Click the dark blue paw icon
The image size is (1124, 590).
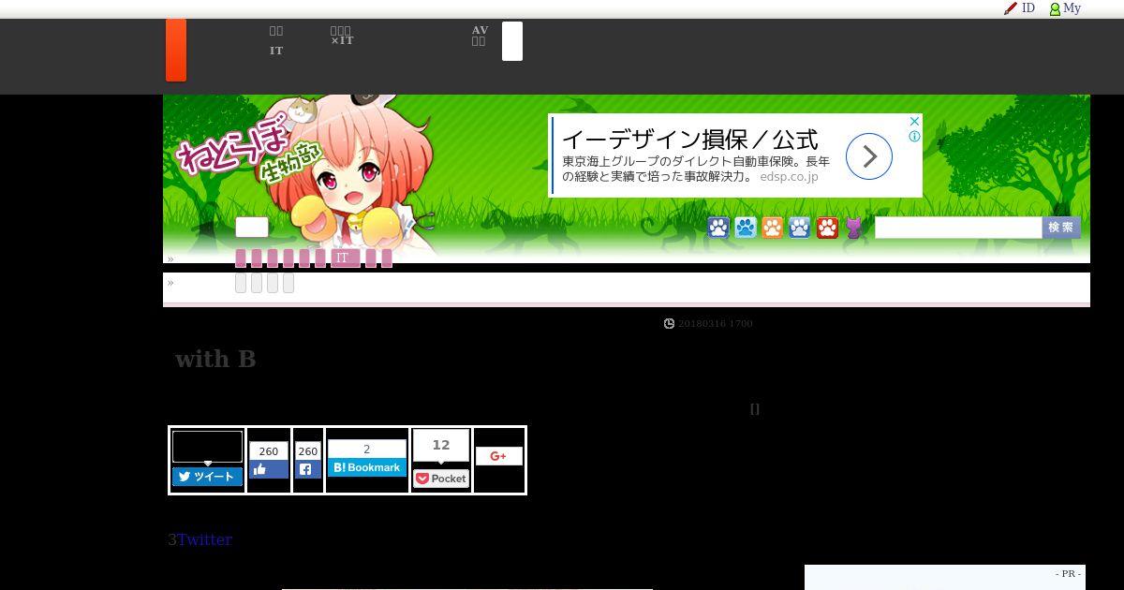point(718,228)
